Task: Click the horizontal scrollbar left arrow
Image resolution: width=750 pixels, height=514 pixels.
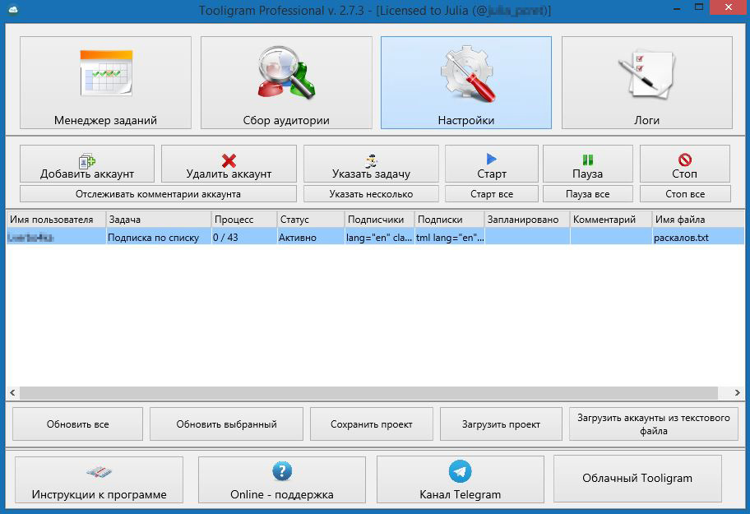Action: [12, 392]
